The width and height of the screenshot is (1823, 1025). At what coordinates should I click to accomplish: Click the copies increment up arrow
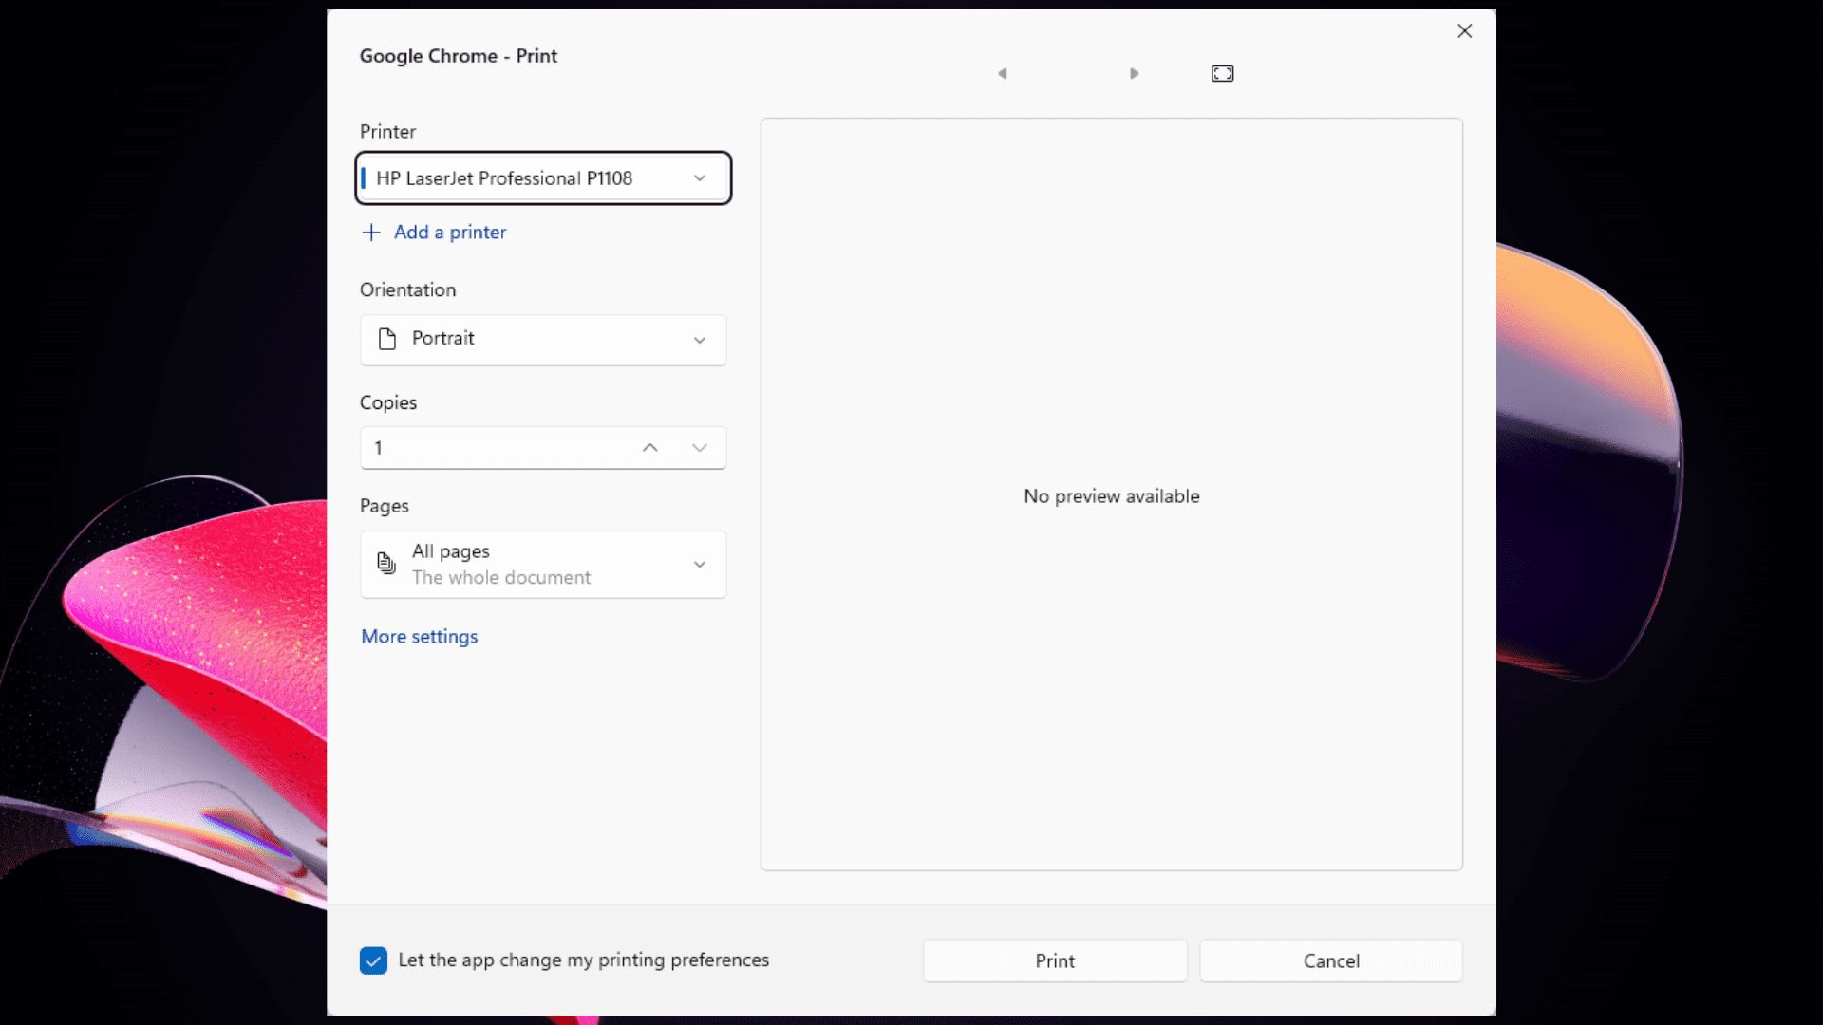[649, 447]
